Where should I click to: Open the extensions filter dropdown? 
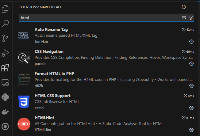click(x=190, y=18)
